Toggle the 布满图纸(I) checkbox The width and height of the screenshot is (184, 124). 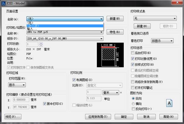pos(74,80)
